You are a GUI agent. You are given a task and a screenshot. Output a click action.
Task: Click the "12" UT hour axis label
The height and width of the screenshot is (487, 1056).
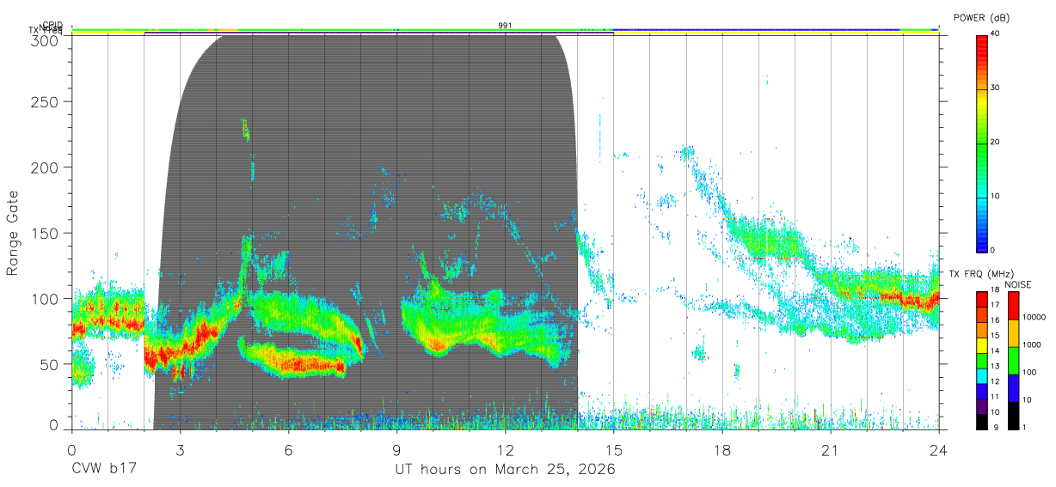click(x=505, y=450)
